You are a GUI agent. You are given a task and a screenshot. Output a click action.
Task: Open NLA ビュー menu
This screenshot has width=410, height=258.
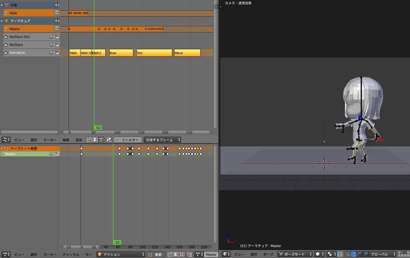(x=19, y=140)
